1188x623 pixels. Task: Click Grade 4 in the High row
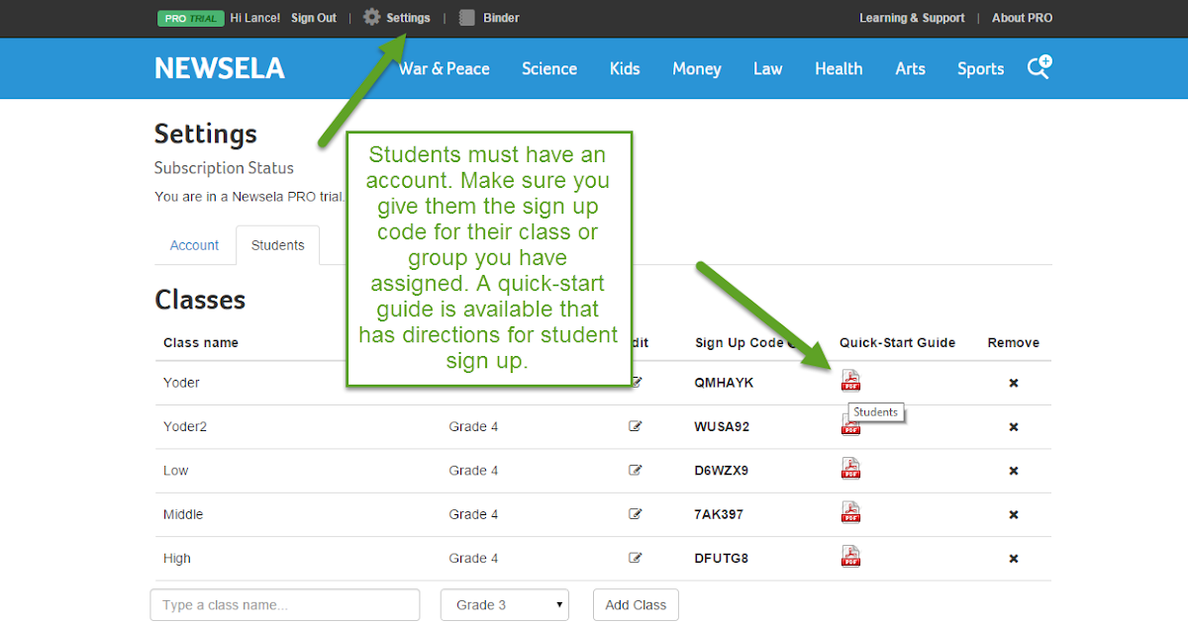pyautogui.click(x=473, y=558)
